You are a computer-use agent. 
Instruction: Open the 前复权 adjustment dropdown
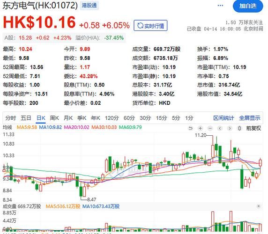tap(253, 128)
